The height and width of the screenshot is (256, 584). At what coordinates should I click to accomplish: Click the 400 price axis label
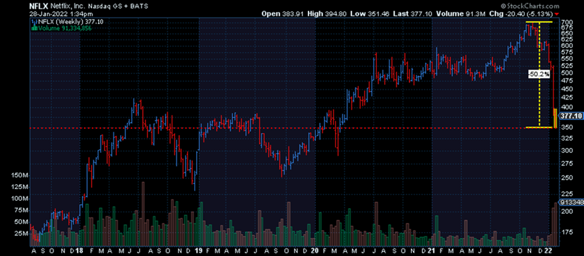tap(566, 107)
